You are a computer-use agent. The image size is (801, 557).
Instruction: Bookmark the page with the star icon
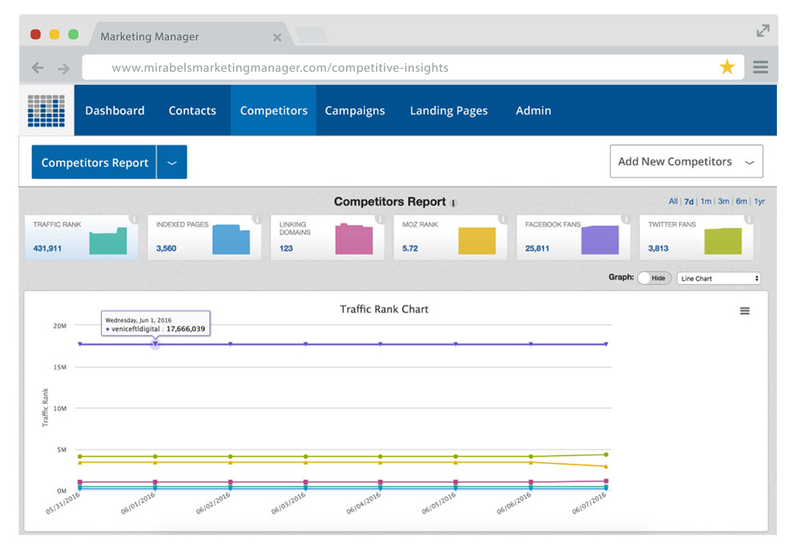727,67
